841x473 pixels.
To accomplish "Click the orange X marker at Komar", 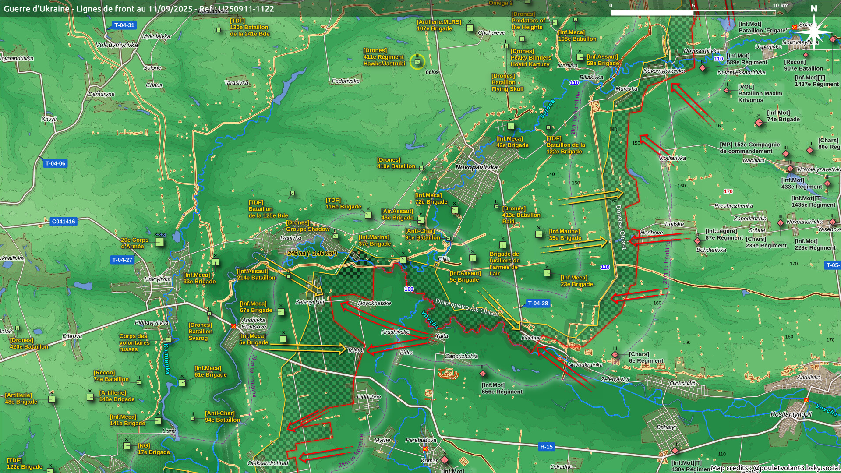I will tap(425, 449).
